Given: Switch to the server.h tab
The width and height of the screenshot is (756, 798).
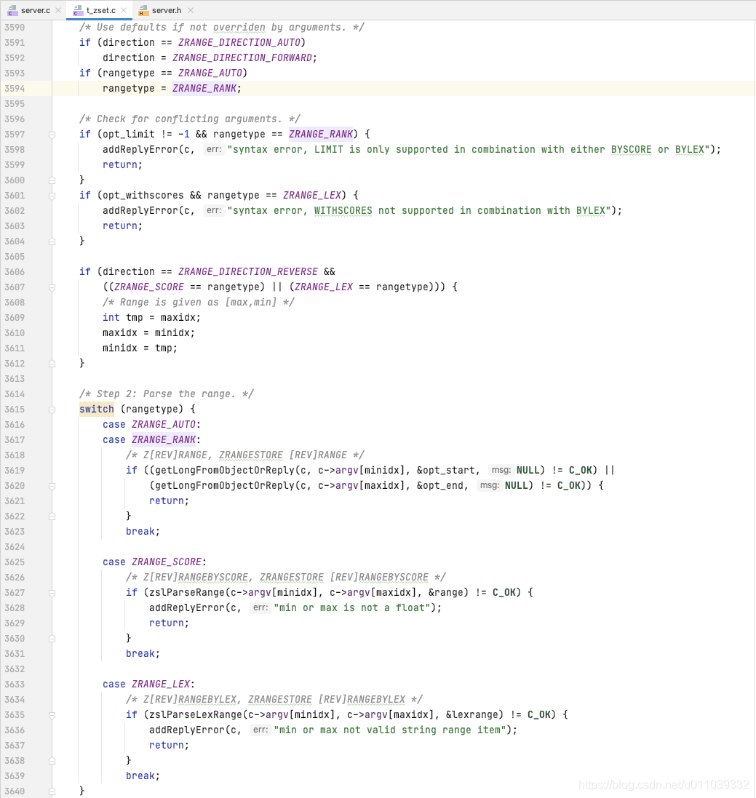Looking at the screenshot, I should click(167, 10).
